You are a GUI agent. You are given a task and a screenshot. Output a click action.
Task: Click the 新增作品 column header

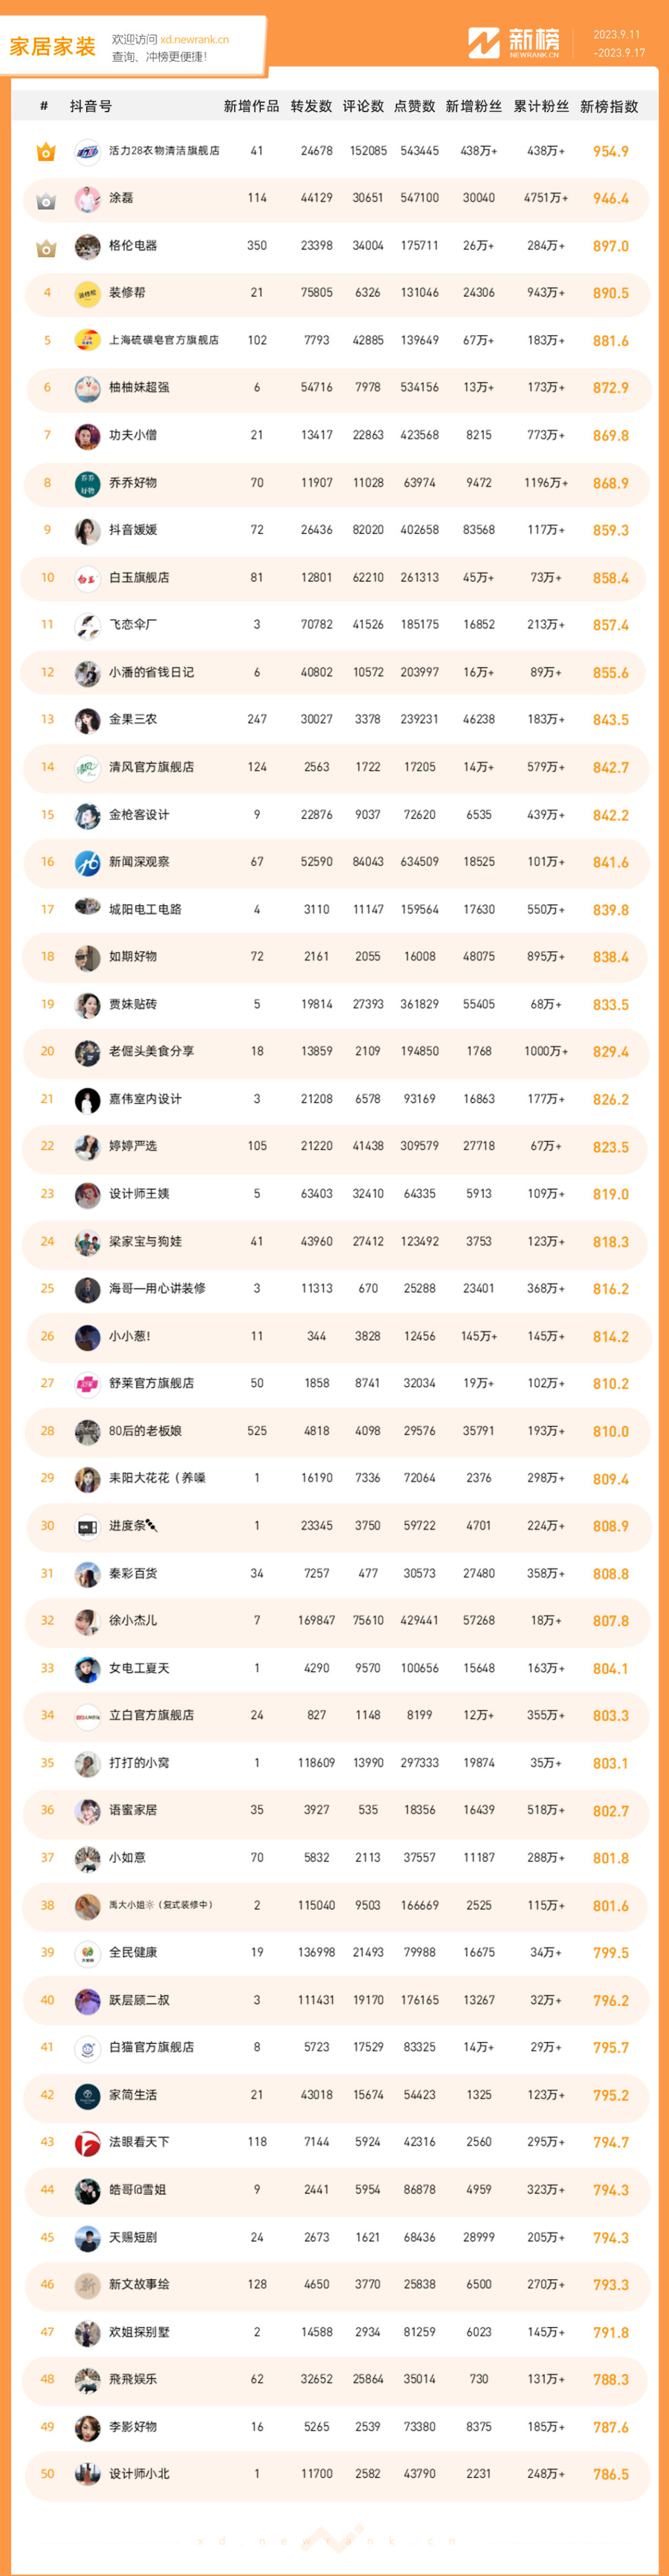pos(252,106)
